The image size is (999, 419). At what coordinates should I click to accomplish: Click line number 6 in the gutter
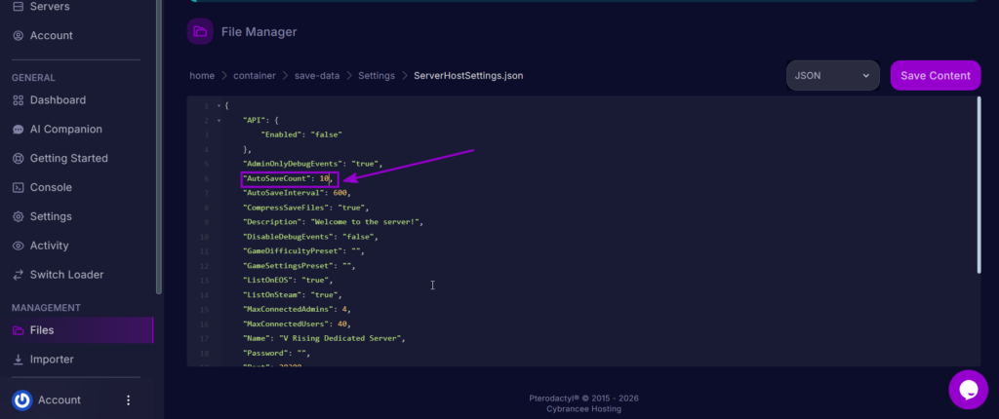207,179
